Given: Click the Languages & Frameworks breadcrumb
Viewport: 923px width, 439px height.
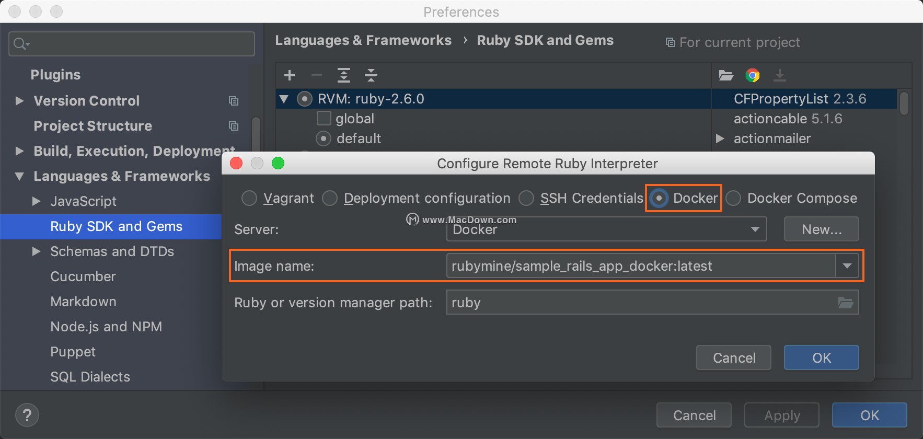Looking at the screenshot, I should pyautogui.click(x=363, y=40).
